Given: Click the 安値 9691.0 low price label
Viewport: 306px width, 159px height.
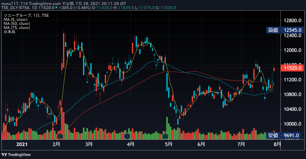Looking at the screenshot, I should pos(284,135).
